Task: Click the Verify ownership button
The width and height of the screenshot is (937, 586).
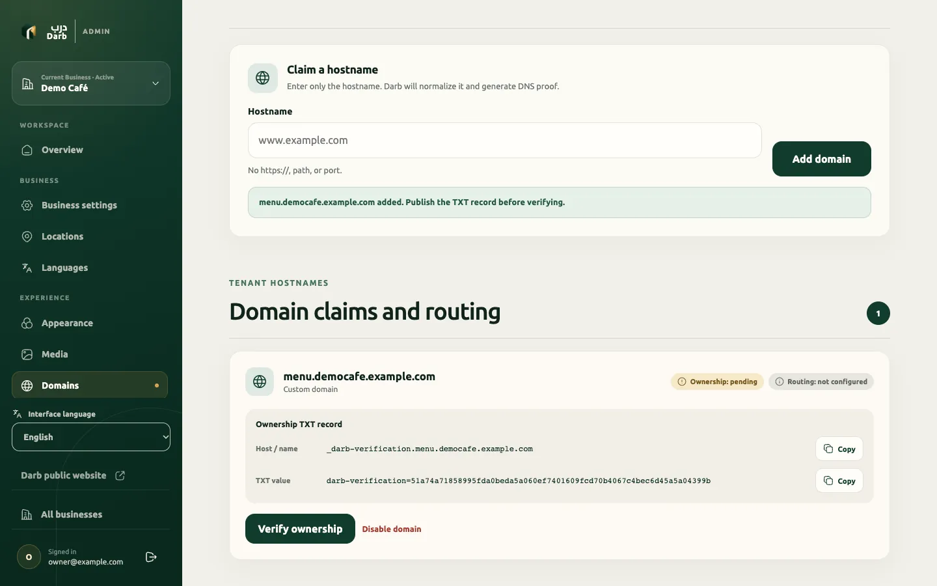Action: [300, 529]
